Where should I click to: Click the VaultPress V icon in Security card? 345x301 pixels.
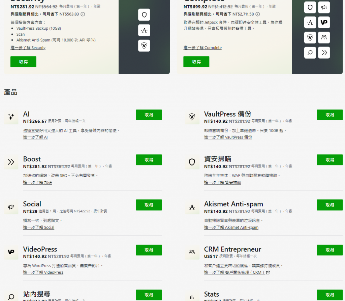(144, 46)
